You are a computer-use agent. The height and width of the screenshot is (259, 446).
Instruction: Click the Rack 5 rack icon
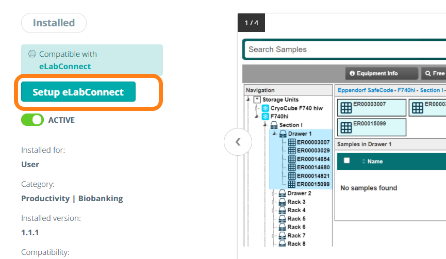pos(283,219)
